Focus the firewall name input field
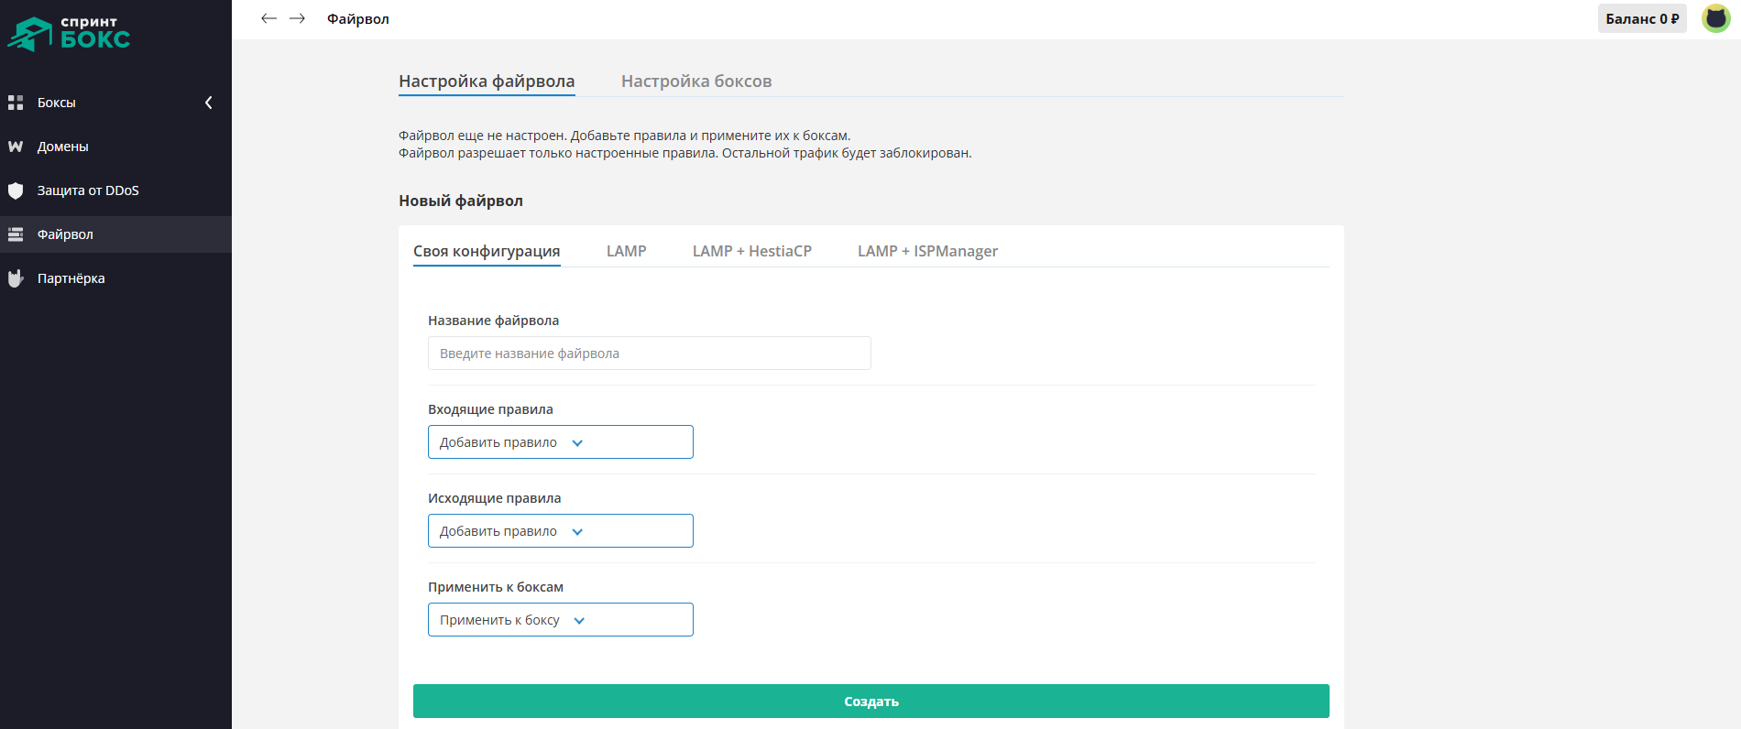 click(649, 354)
